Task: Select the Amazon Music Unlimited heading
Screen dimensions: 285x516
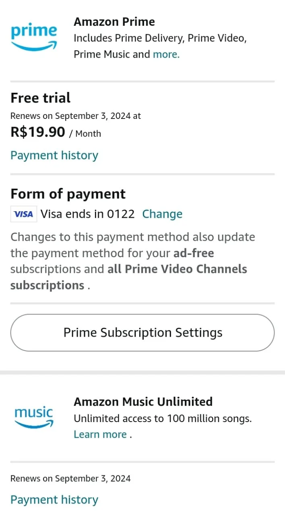Action: coord(143,402)
